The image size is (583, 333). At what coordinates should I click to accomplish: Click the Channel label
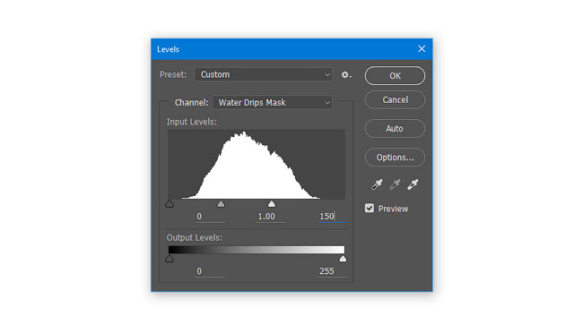[191, 102]
